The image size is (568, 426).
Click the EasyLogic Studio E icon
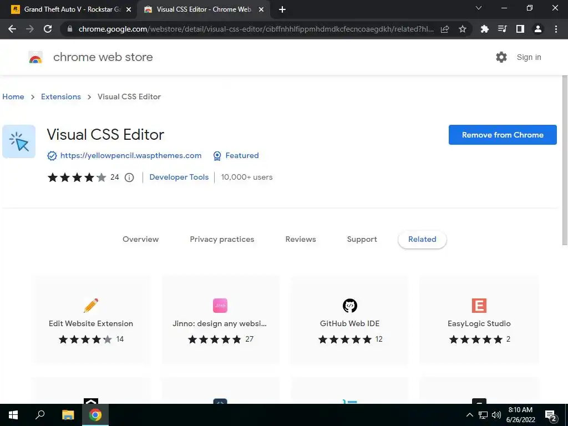[479, 306]
